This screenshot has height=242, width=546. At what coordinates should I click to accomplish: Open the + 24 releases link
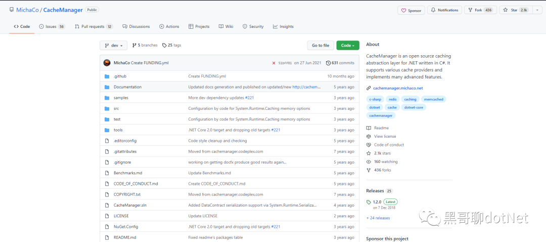pyautogui.click(x=378, y=218)
